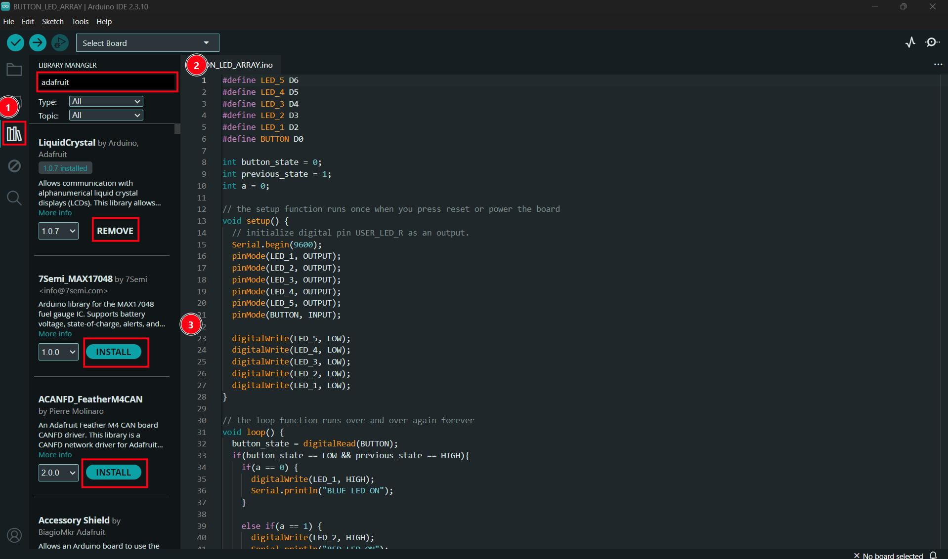948x559 pixels.
Task: Open the Debug sidebar panel icon
Action: (x=14, y=166)
